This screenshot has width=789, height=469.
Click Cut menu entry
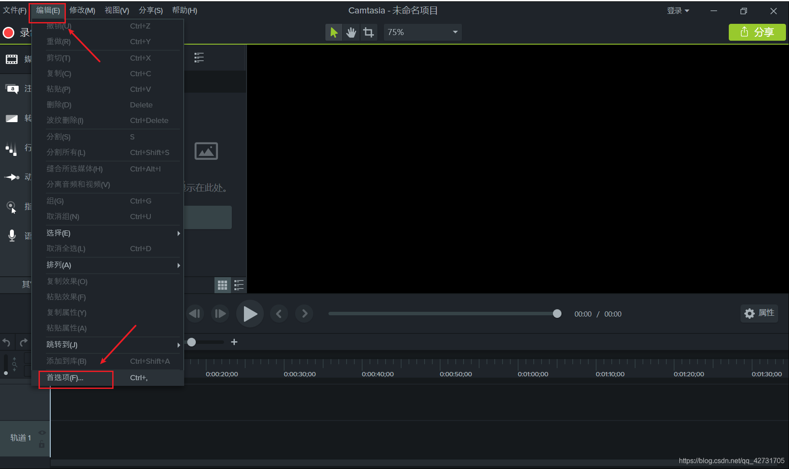click(108, 58)
